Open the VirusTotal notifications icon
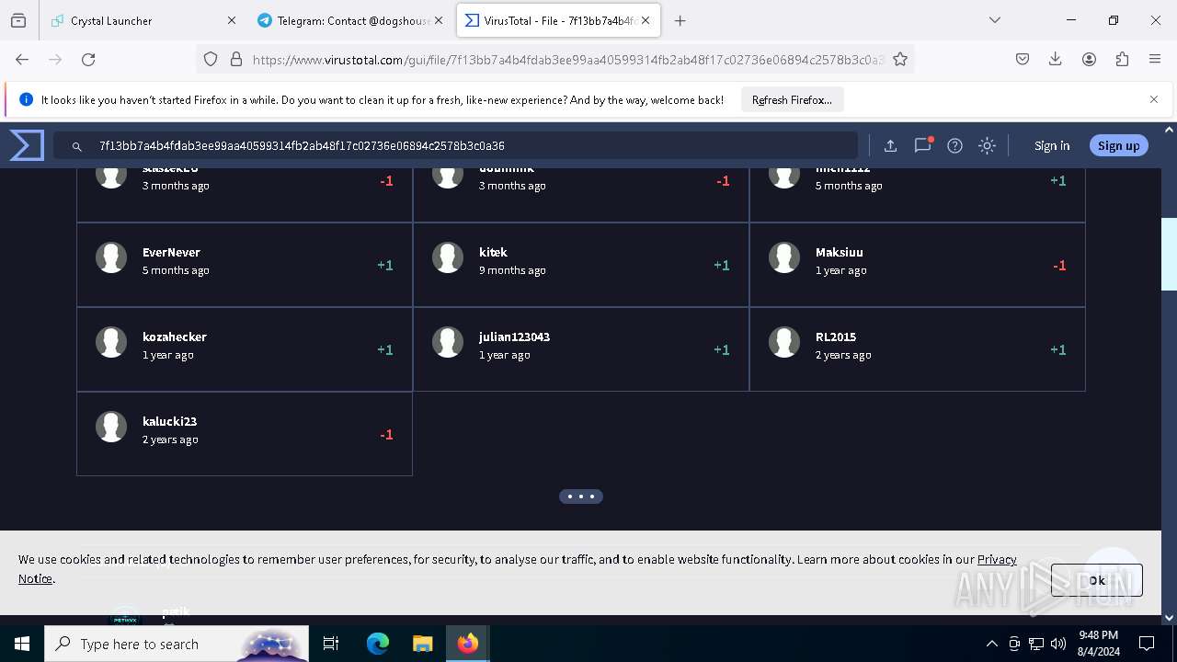 coord(923,145)
